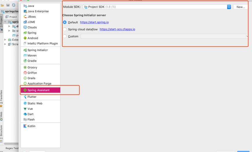
Task: Select the Clouds module type
Action: [x=41, y=27]
